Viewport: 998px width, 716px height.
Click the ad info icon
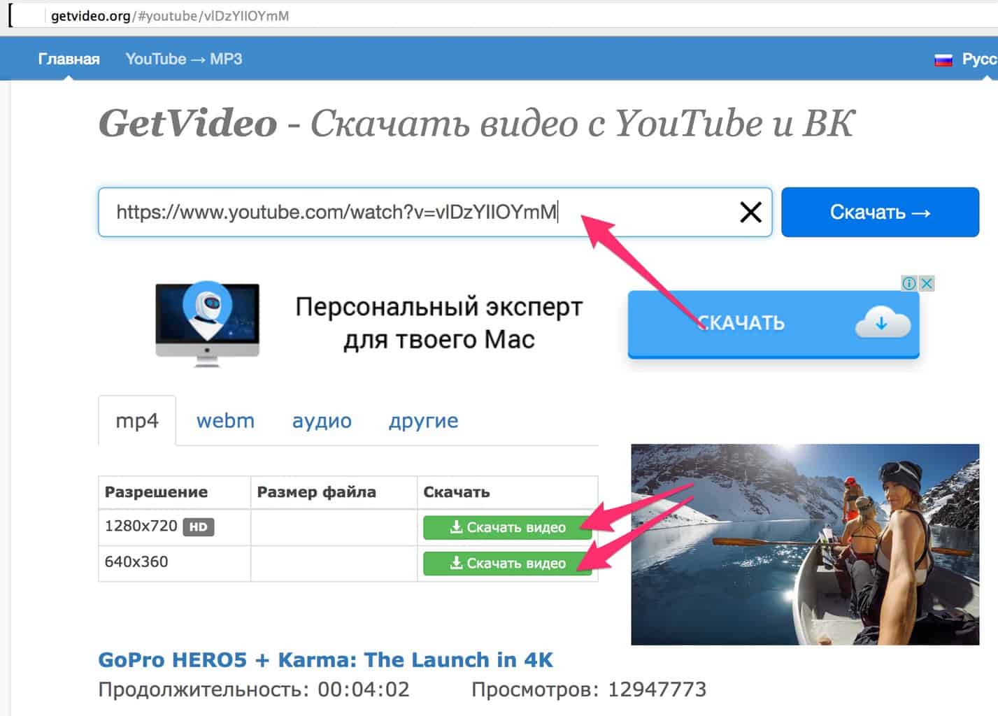[x=908, y=283]
